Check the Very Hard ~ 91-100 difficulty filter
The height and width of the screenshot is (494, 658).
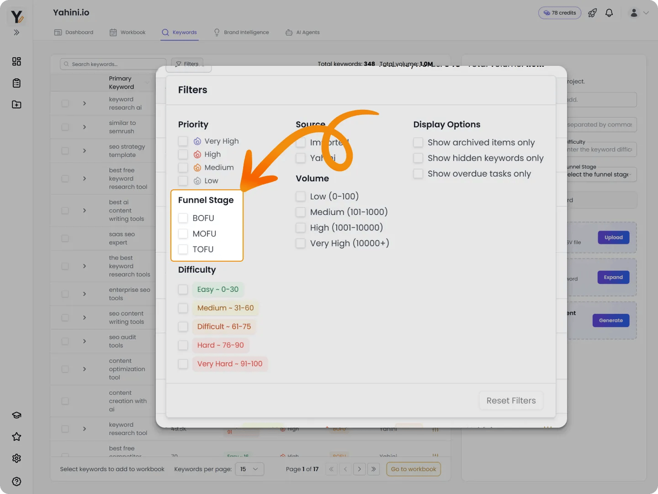click(x=183, y=364)
